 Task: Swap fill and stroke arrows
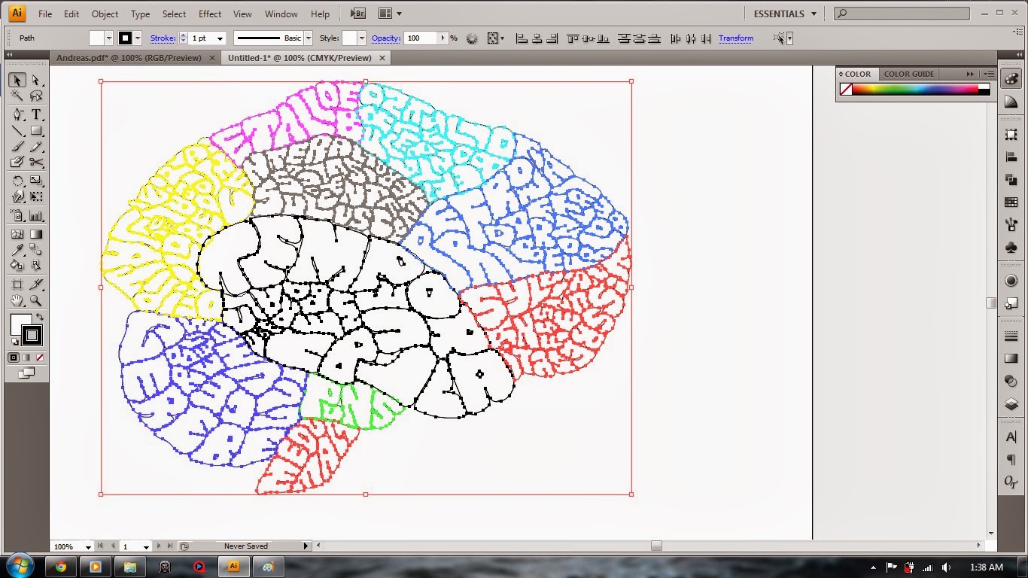[x=39, y=317]
